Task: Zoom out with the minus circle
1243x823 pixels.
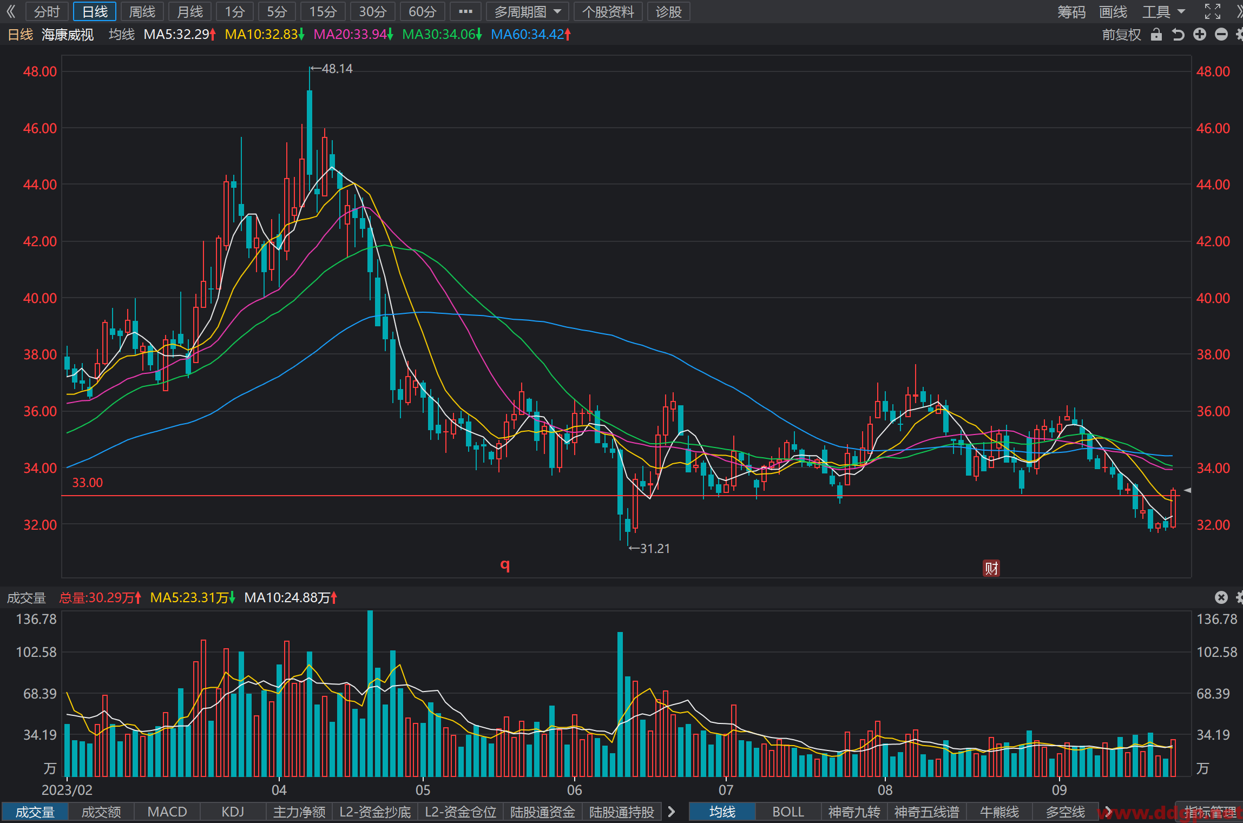Action: [x=1221, y=35]
